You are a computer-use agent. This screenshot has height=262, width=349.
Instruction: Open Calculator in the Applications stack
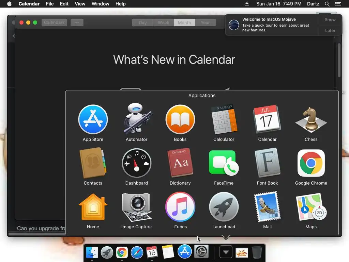[224, 120]
